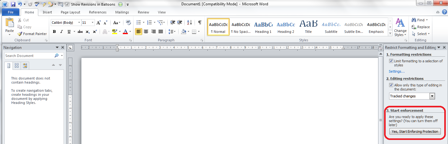This screenshot has width=448, height=144.
Task: Toggle Italic formatting button
Action: pos(61,32)
